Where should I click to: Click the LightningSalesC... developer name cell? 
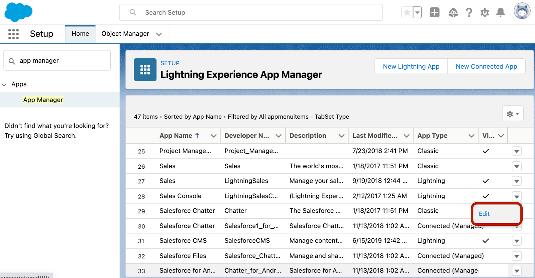(x=251, y=196)
